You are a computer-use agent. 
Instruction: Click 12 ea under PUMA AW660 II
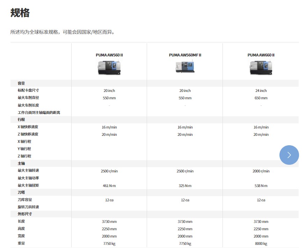tap(261, 200)
